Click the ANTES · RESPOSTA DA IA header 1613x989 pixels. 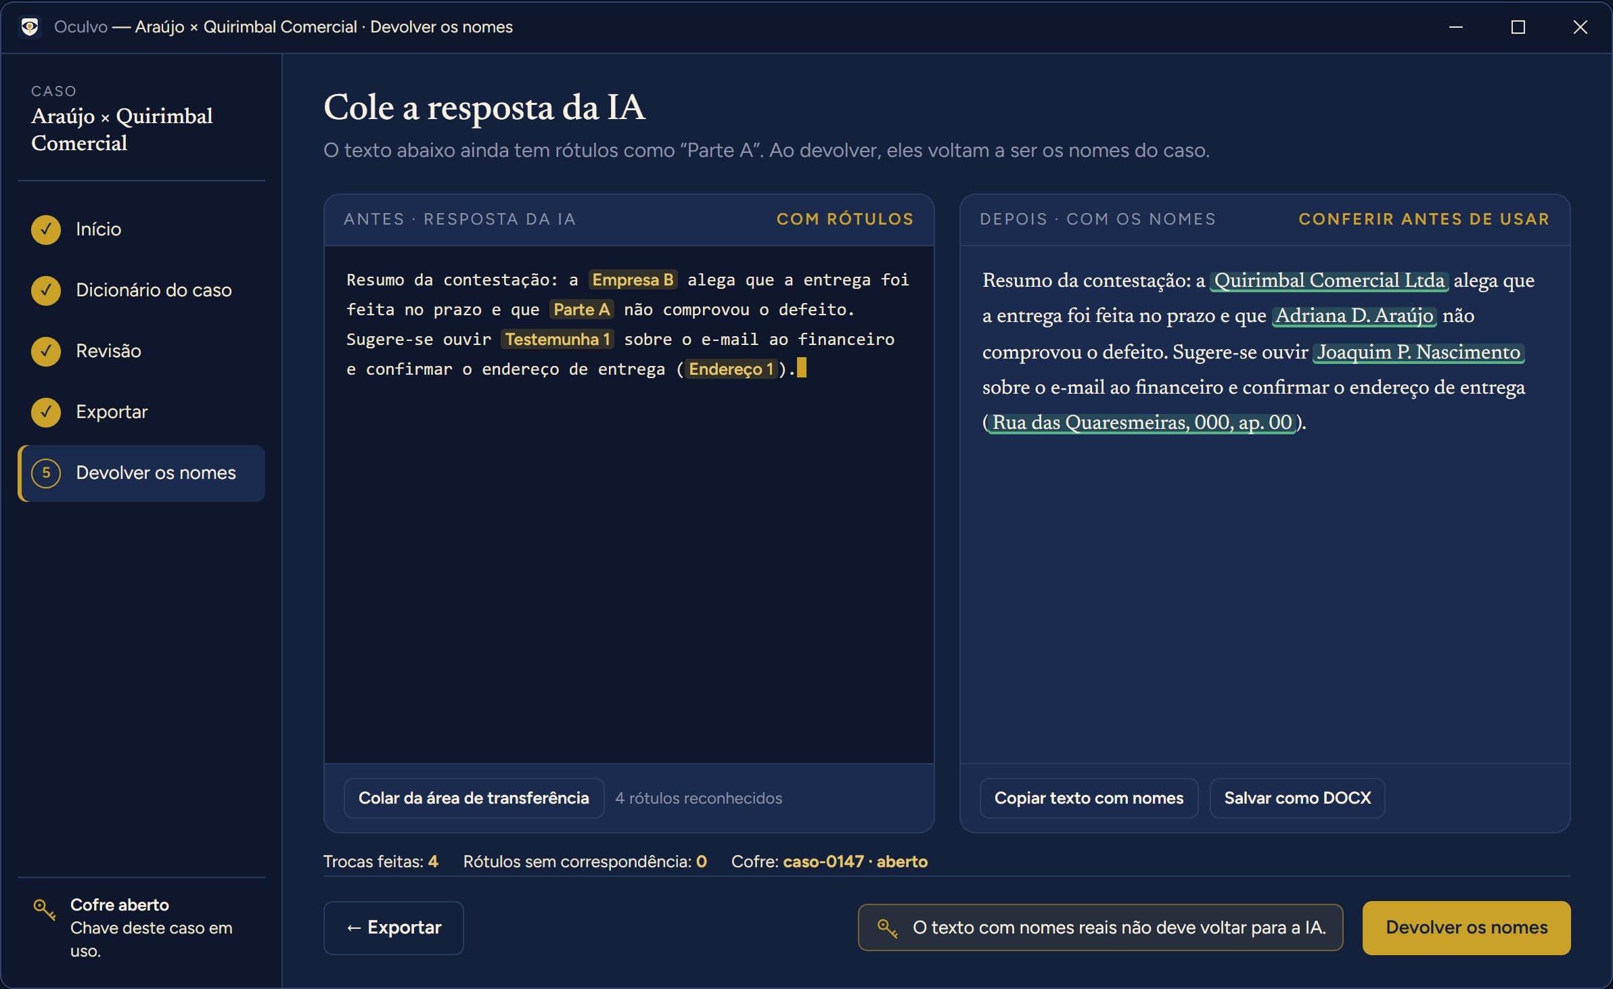coord(460,219)
